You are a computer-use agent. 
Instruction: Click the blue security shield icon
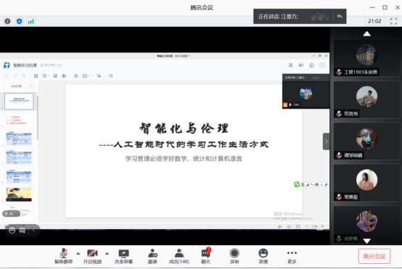19,21
